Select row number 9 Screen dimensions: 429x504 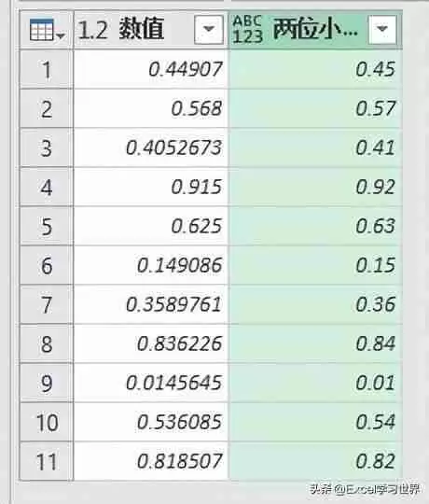(x=47, y=384)
